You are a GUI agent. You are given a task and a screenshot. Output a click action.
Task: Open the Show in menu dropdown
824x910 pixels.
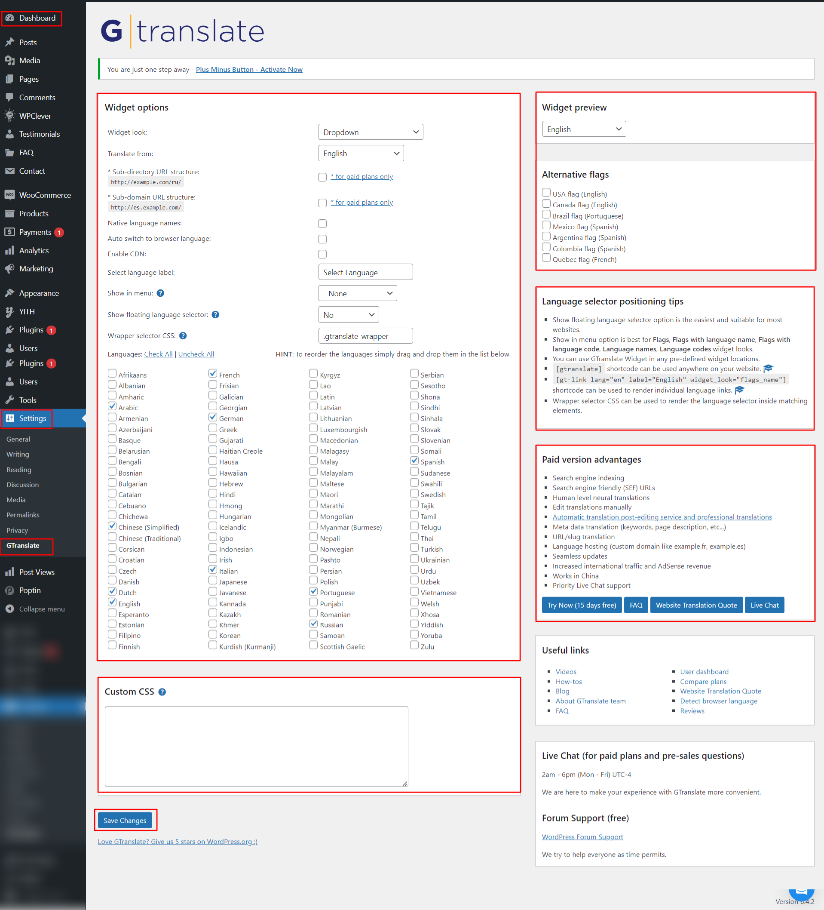[x=357, y=293]
